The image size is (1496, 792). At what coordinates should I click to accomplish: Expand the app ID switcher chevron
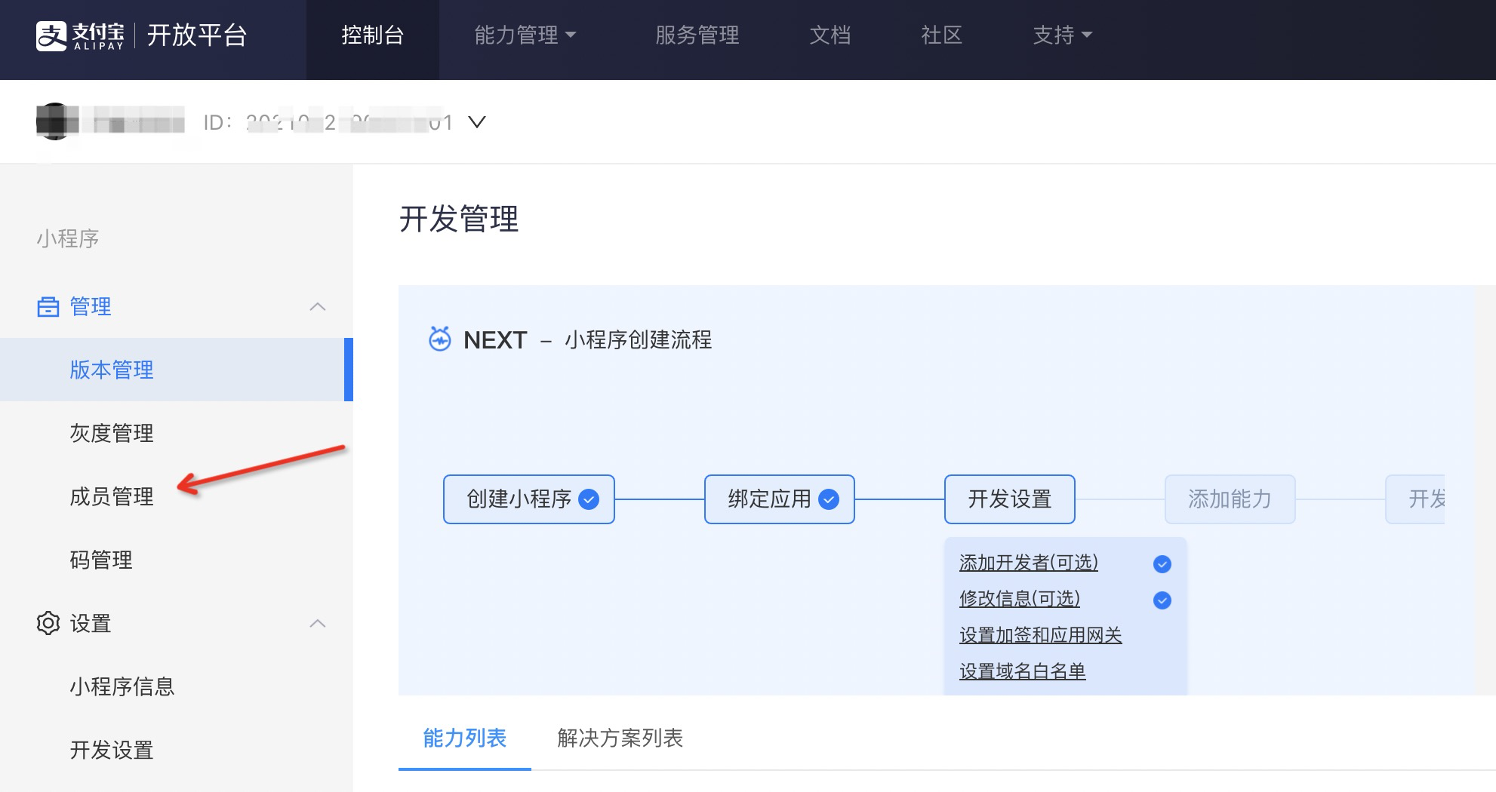(477, 121)
